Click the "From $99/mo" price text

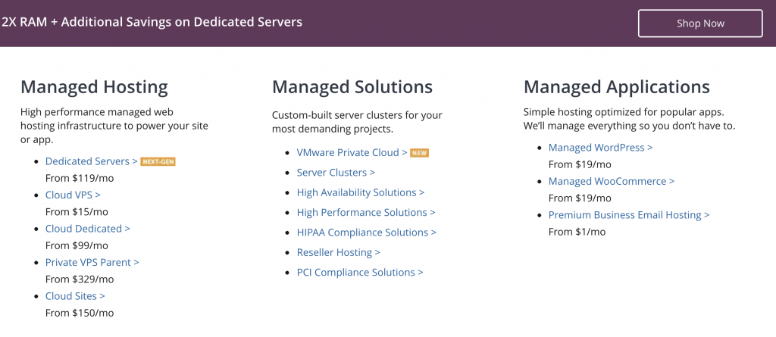(77, 245)
